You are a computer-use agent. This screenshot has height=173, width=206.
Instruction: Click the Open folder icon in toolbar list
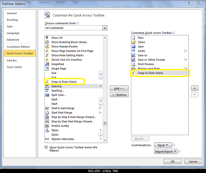coord(134,42)
